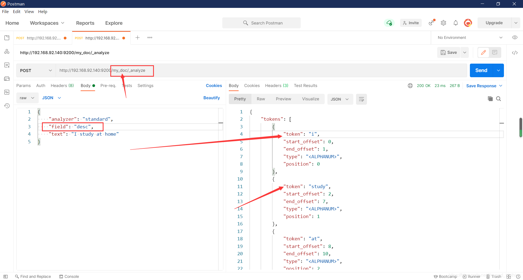Open the Edit menu

[17, 11]
